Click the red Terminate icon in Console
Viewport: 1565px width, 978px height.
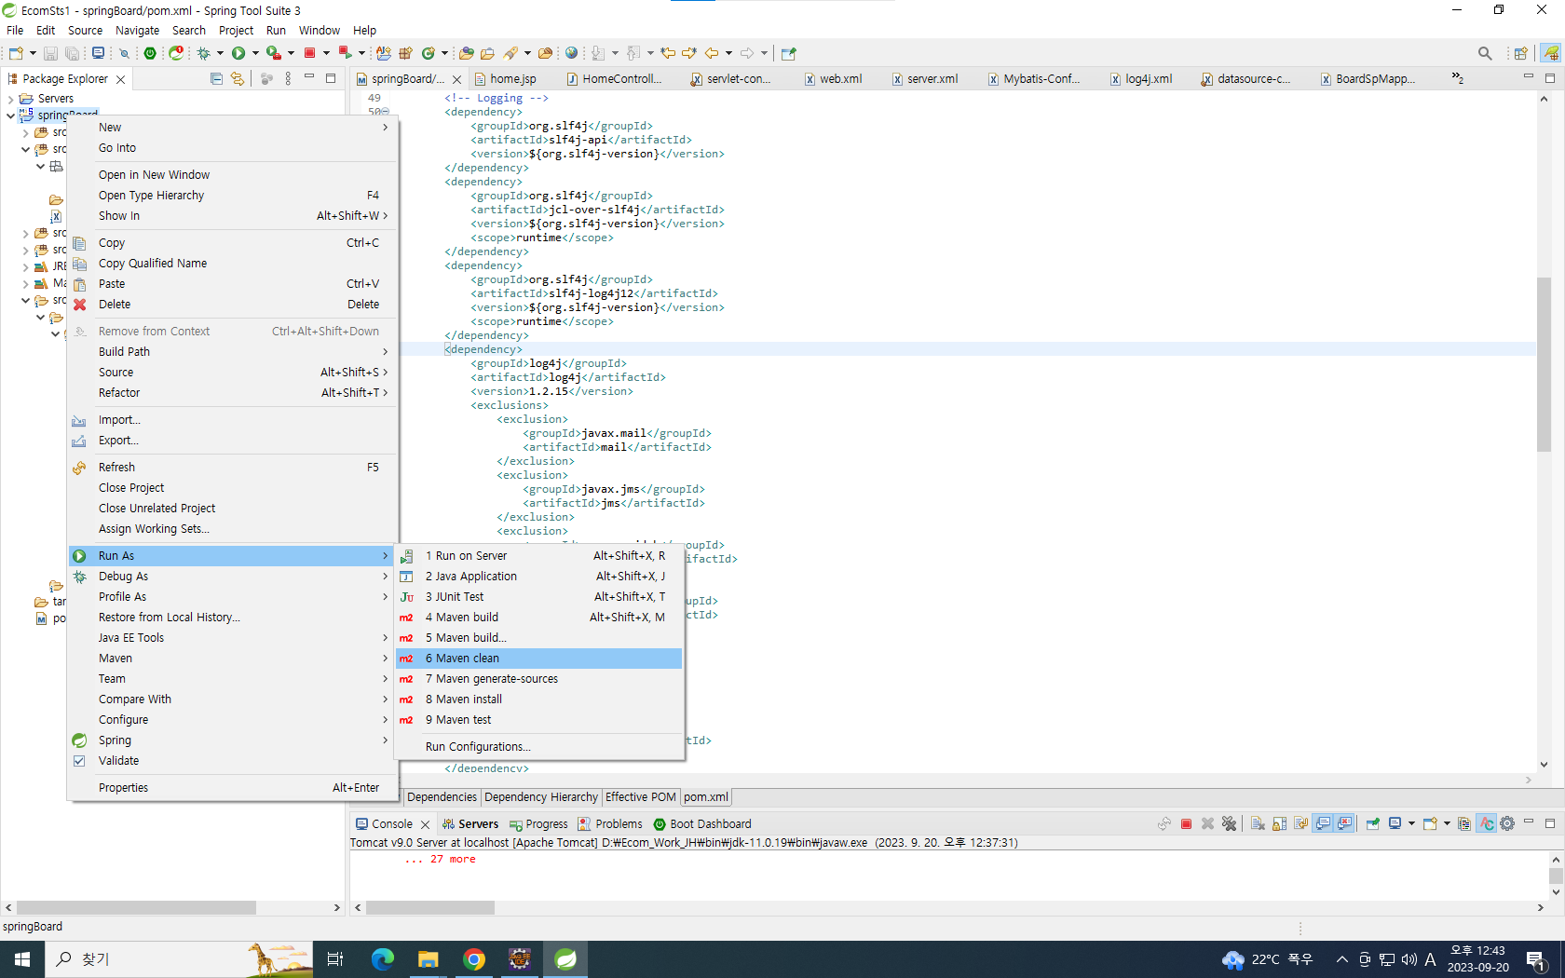point(1186,823)
